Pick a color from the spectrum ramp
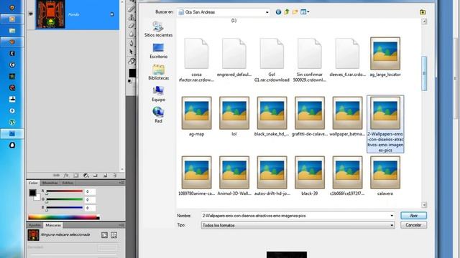The height and width of the screenshot is (258, 460). pos(64,217)
